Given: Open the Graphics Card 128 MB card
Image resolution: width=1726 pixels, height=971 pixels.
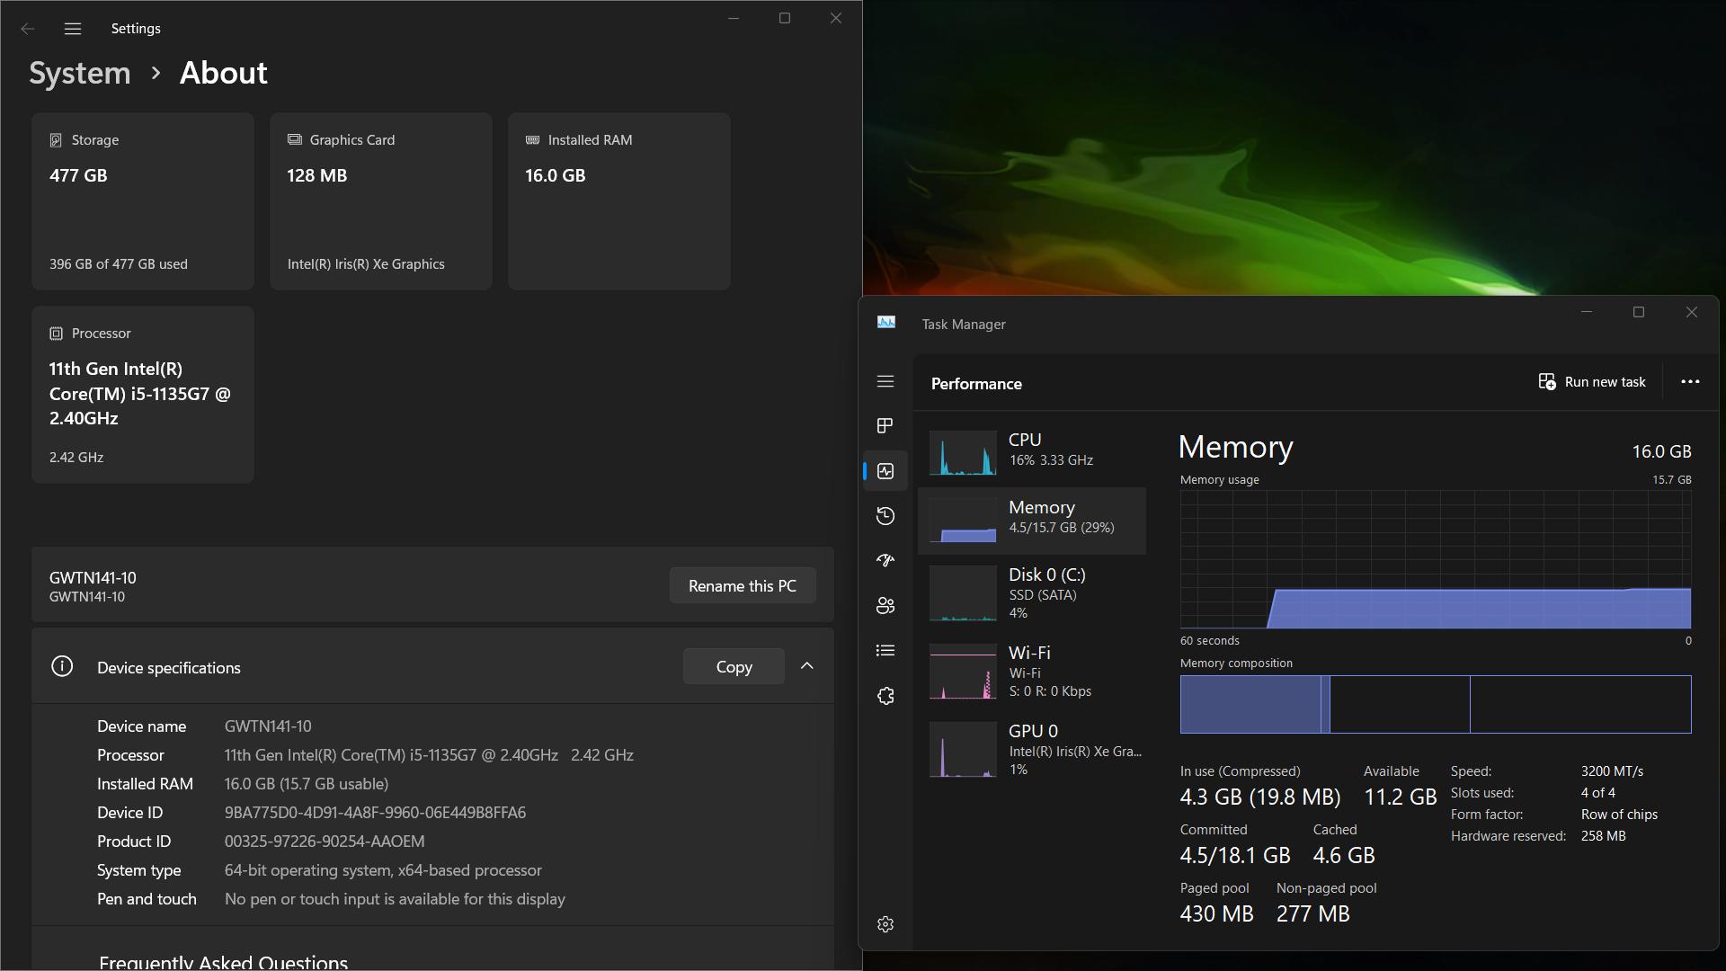Looking at the screenshot, I should point(381,201).
